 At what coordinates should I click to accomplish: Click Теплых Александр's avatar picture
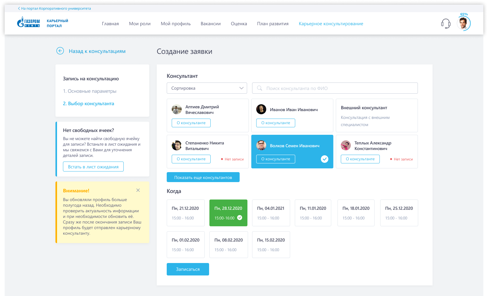346,145
